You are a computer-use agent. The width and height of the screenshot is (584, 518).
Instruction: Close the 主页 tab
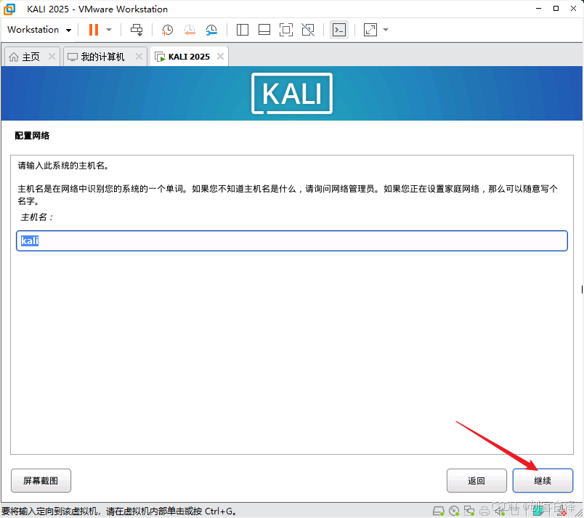52,56
